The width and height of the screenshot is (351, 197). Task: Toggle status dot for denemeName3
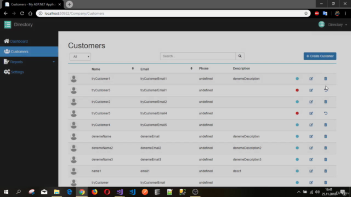click(x=297, y=159)
